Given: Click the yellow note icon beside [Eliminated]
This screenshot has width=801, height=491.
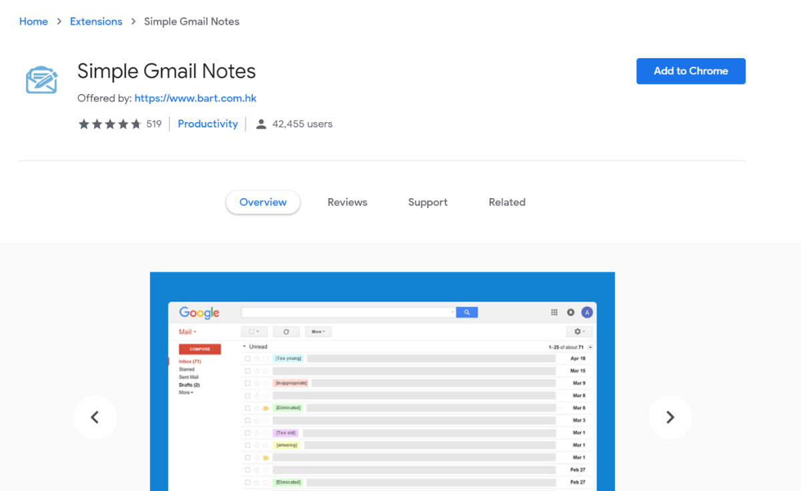Looking at the screenshot, I should click(x=265, y=408).
